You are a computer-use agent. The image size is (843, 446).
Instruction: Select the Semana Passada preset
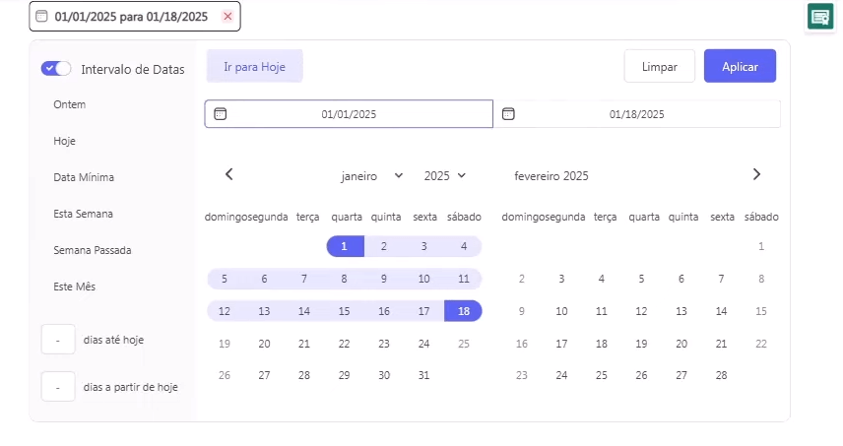tap(93, 250)
